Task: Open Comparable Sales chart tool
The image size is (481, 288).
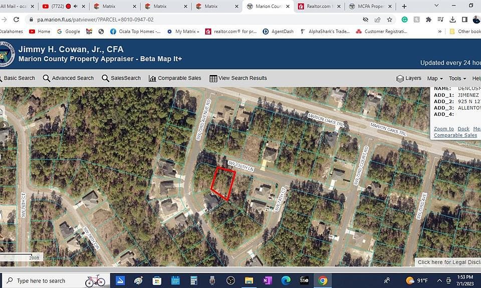Action: coord(175,78)
